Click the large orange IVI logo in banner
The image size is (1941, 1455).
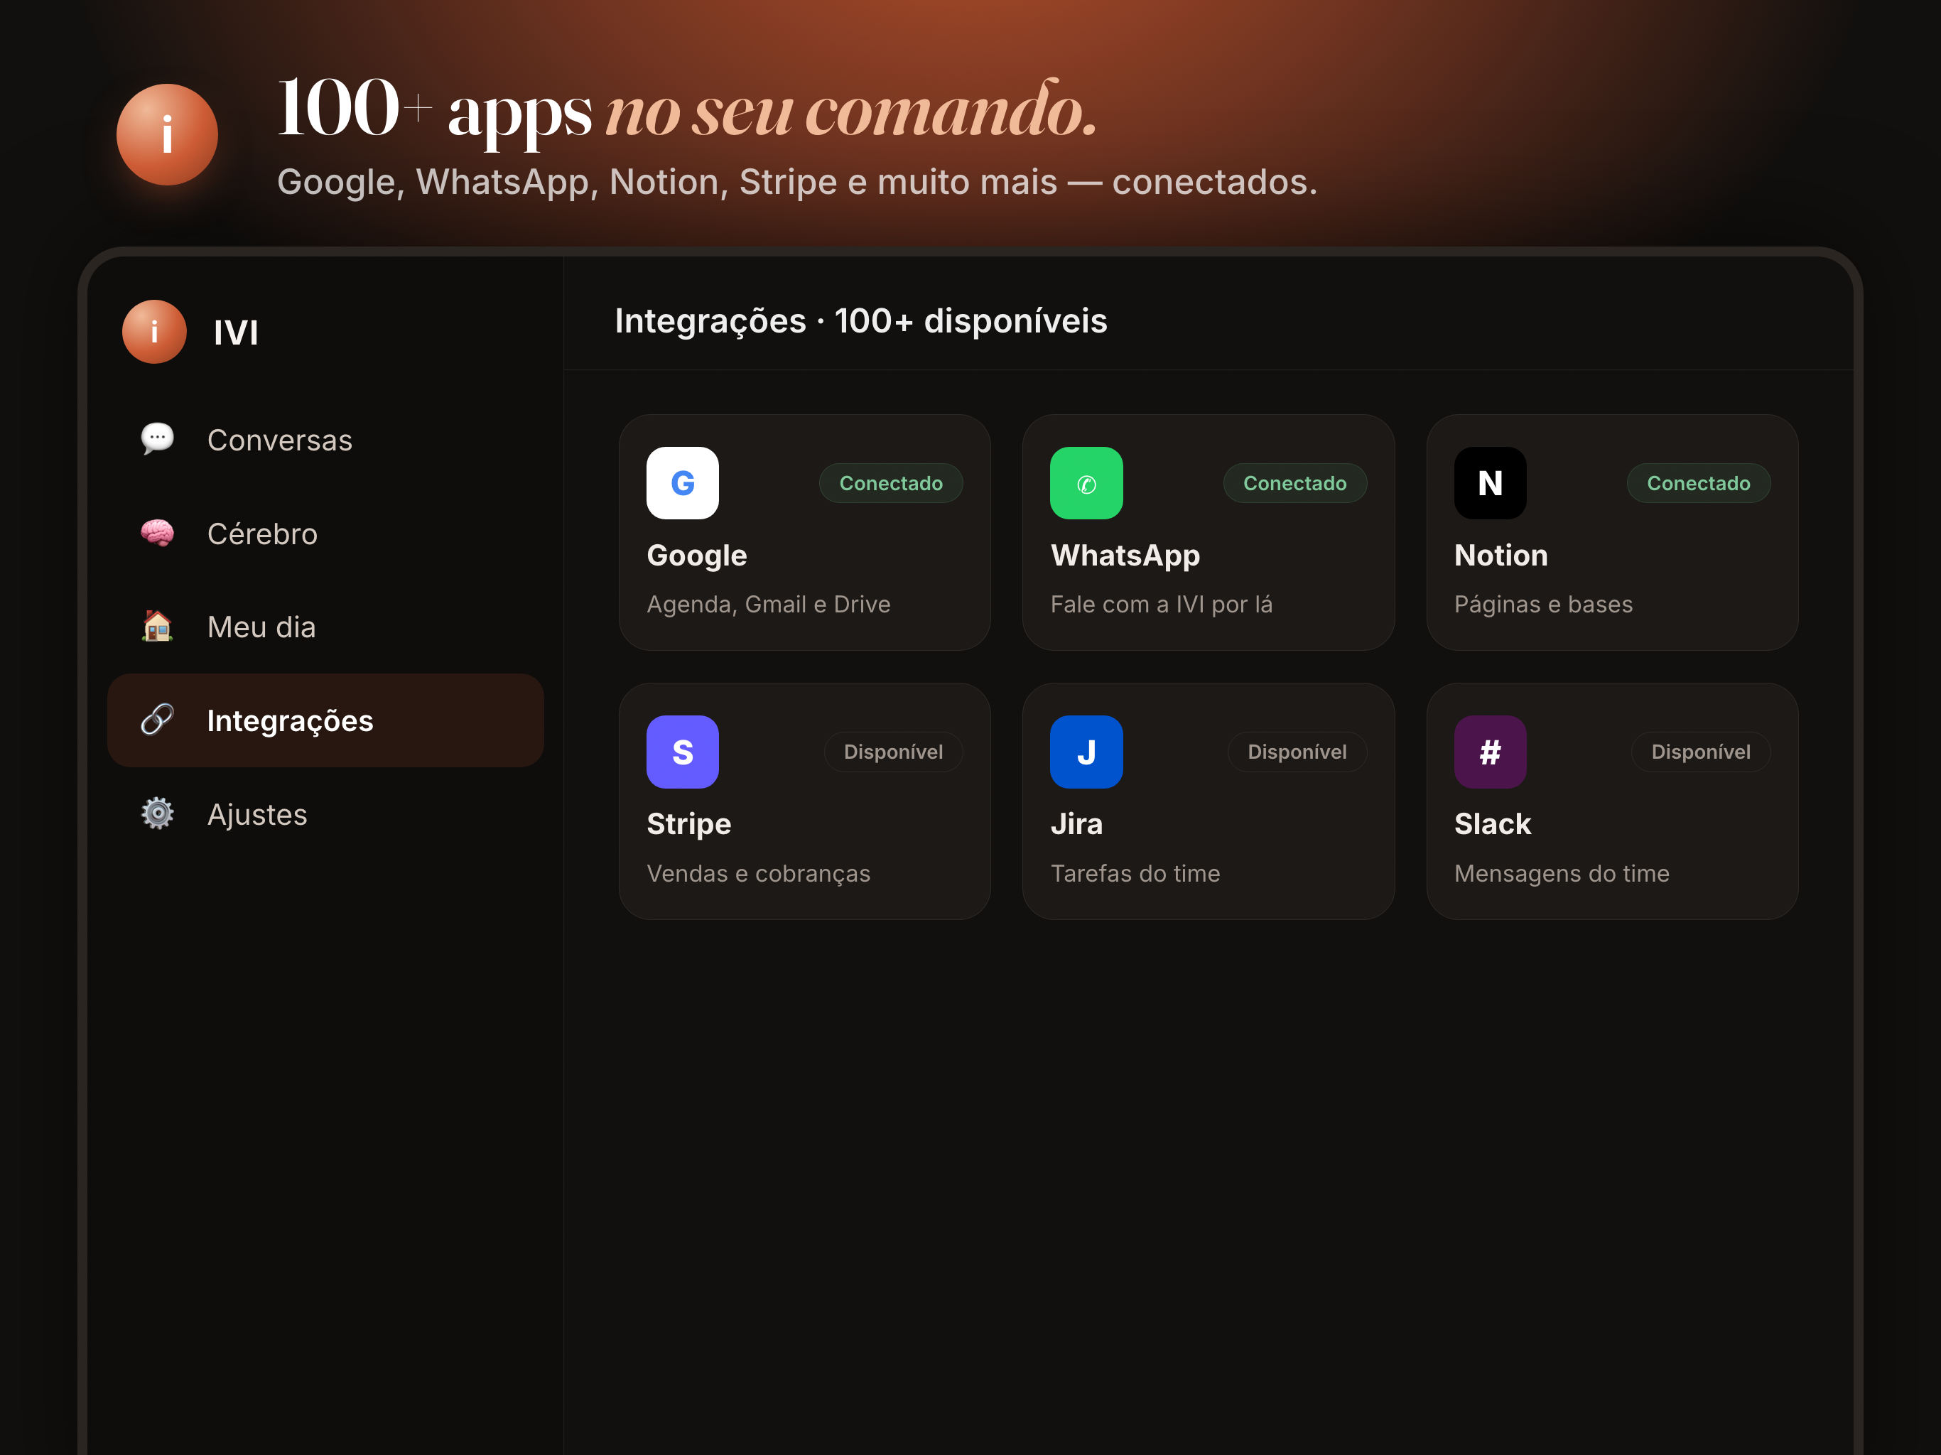tap(167, 134)
